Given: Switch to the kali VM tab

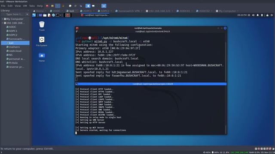Looking at the screenshot, I should pyautogui.click(x=72, y=11).
